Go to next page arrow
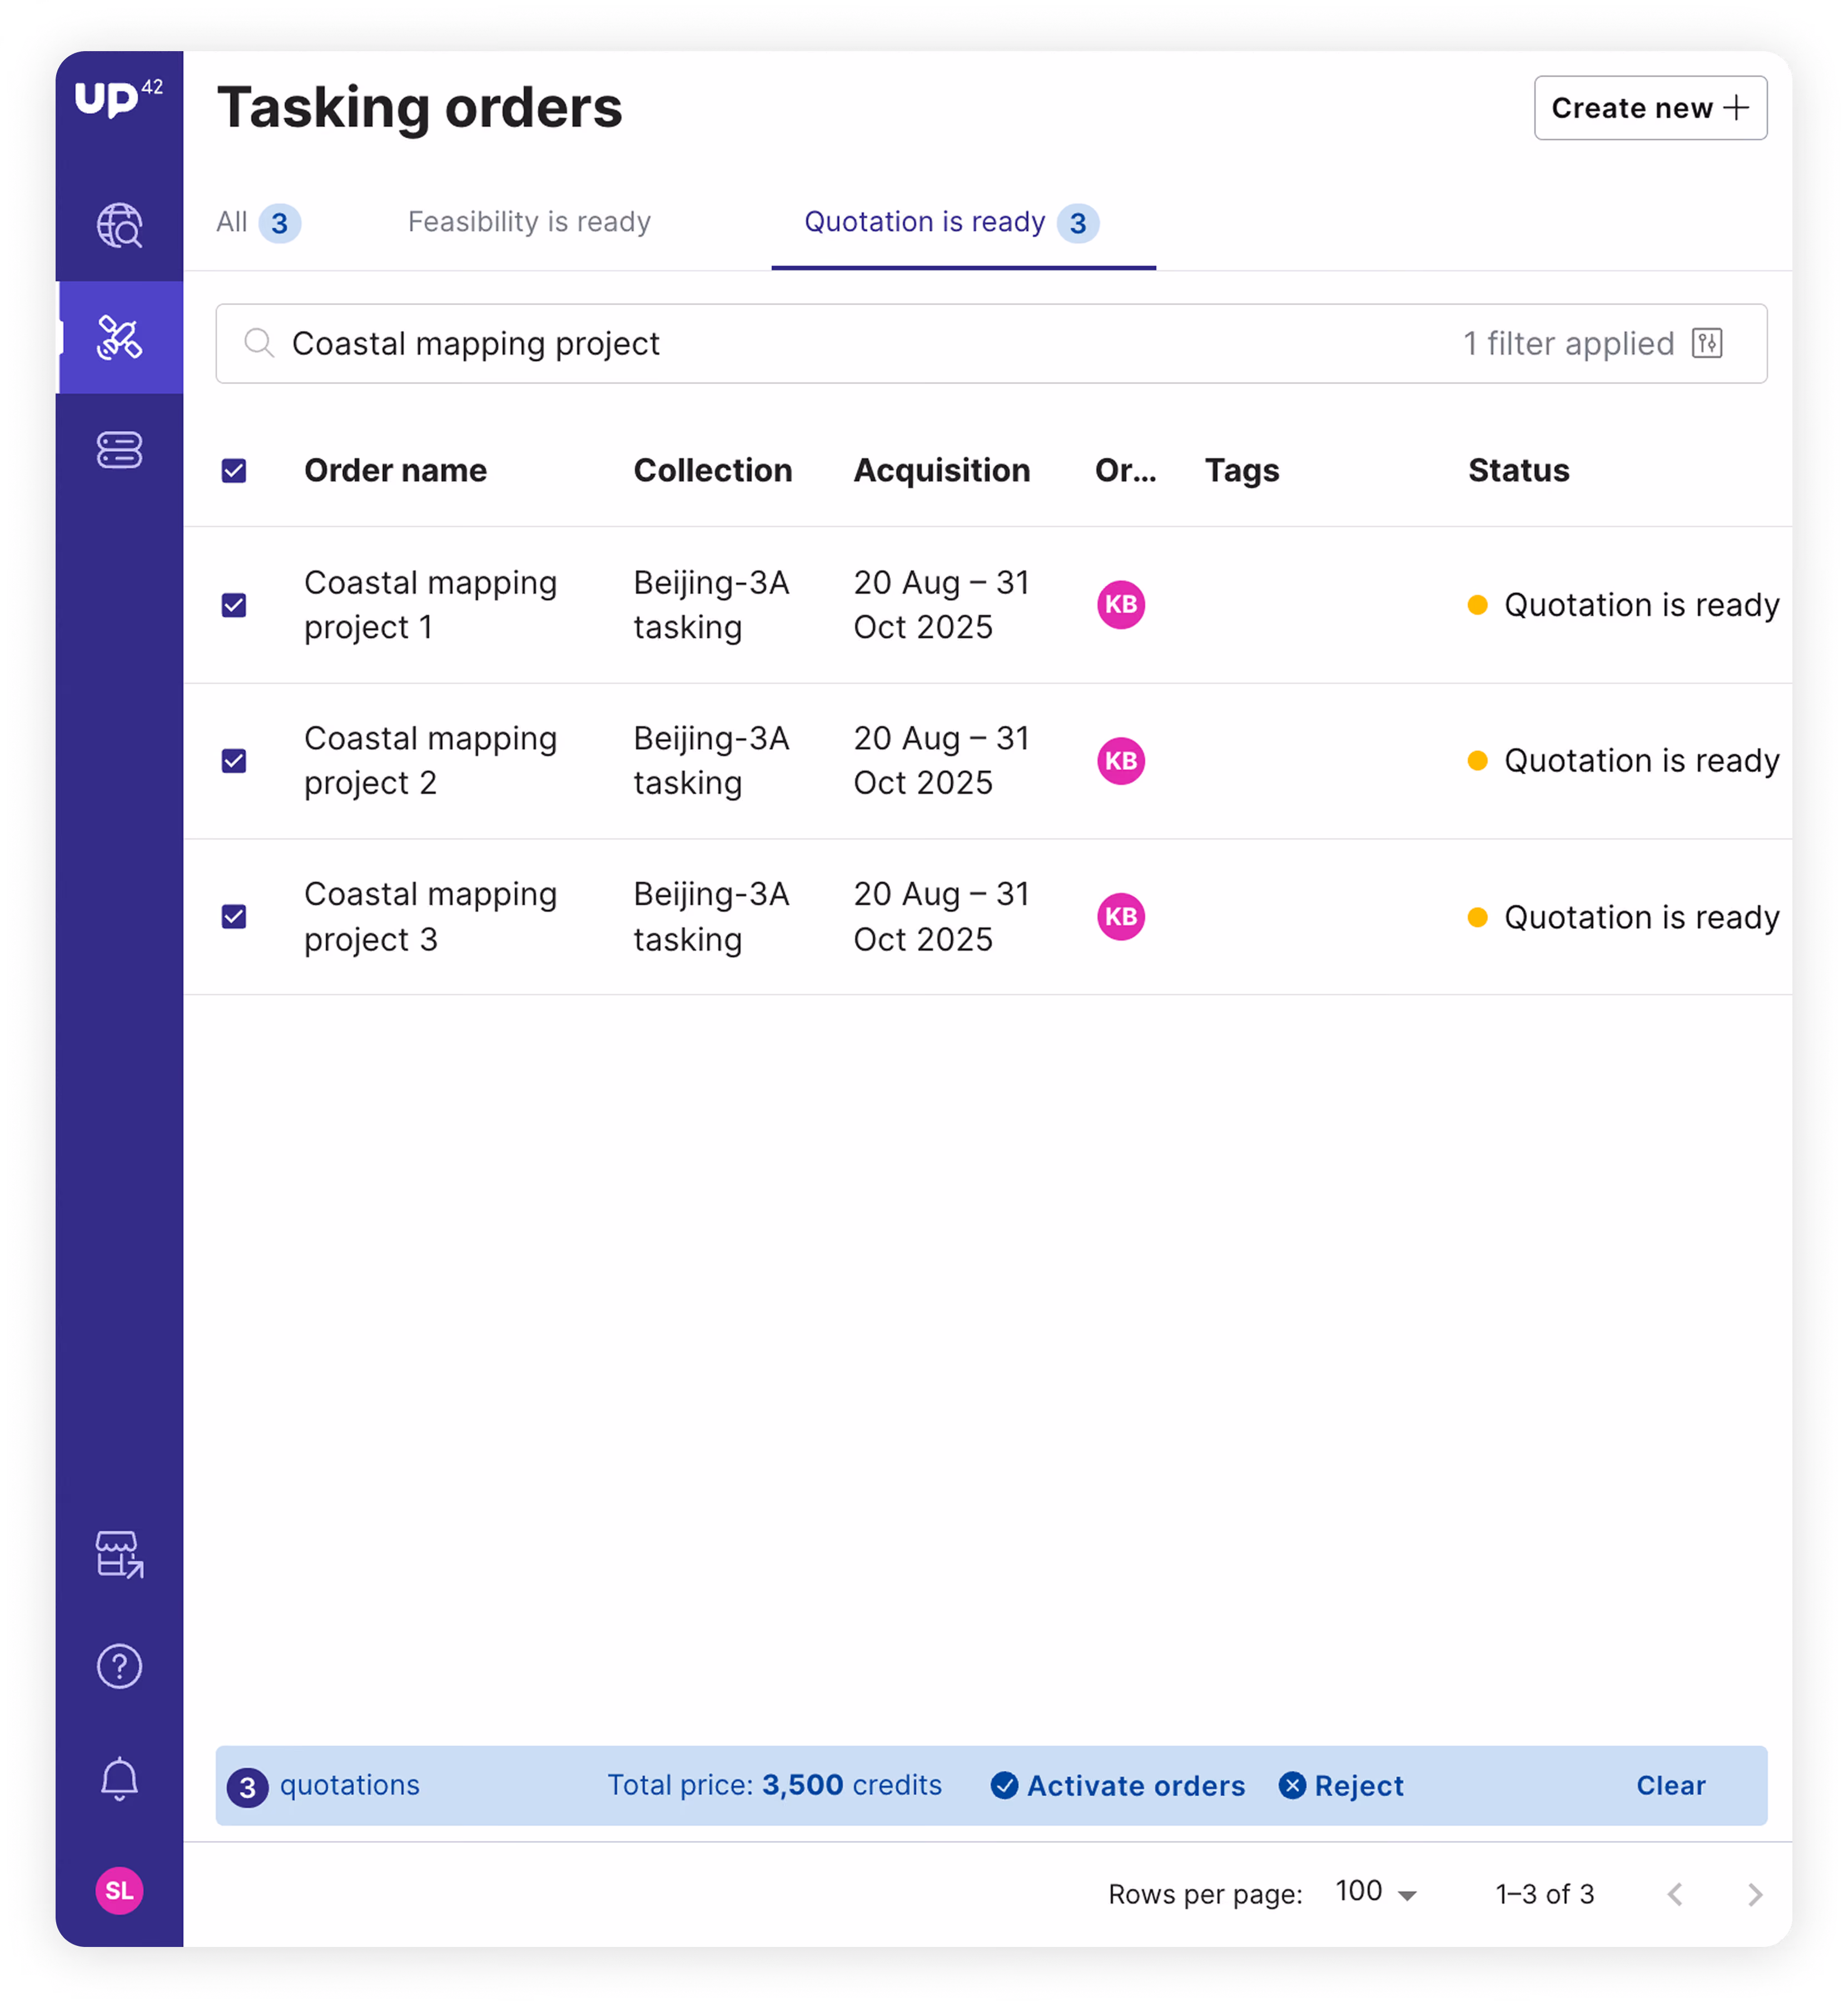The width and height of the screenshot is (1848, 2007). pyautogui.click(x=1755, y=1894)
